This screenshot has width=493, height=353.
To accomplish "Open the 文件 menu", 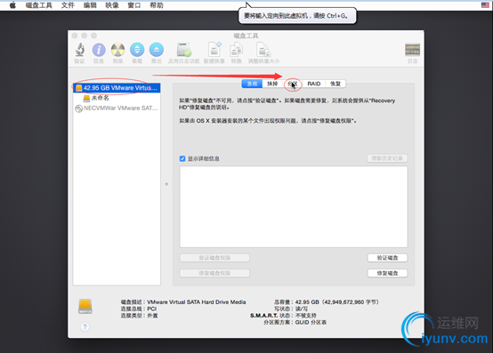I will [x=68, y=5].
